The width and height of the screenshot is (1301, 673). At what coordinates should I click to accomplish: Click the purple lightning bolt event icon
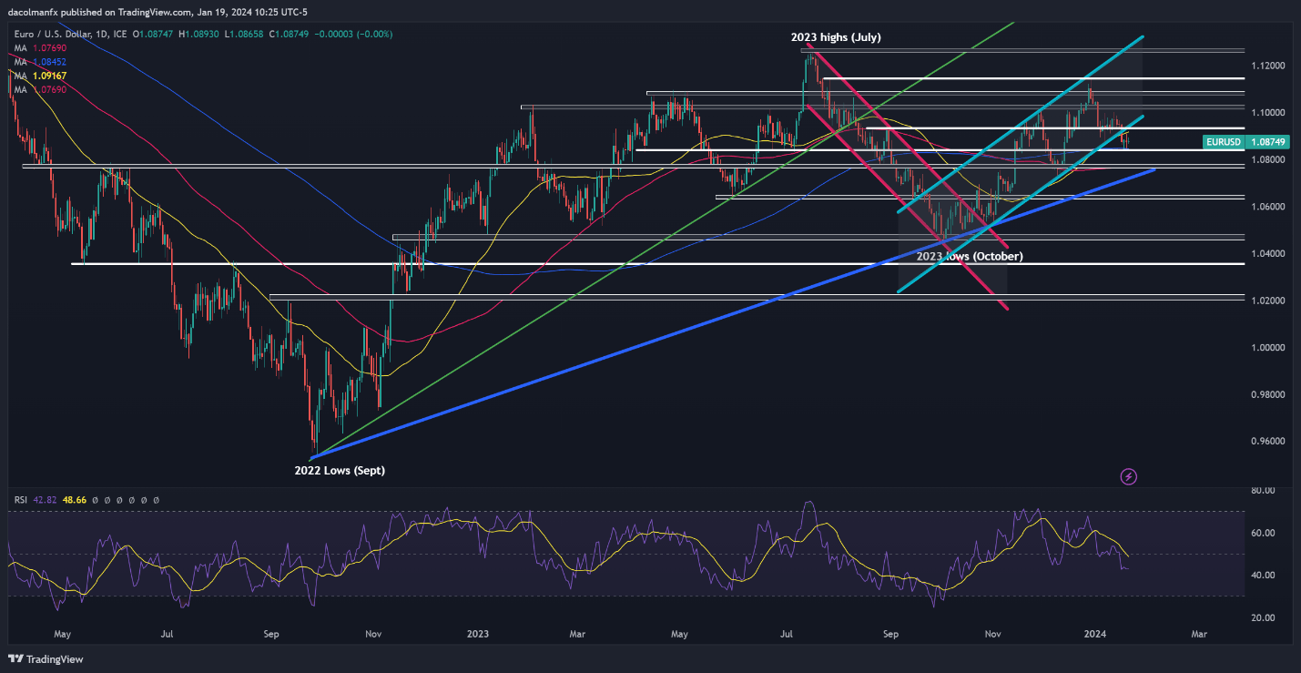[1129, 476]
